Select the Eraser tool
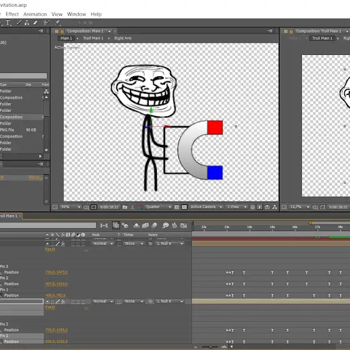 35,22
